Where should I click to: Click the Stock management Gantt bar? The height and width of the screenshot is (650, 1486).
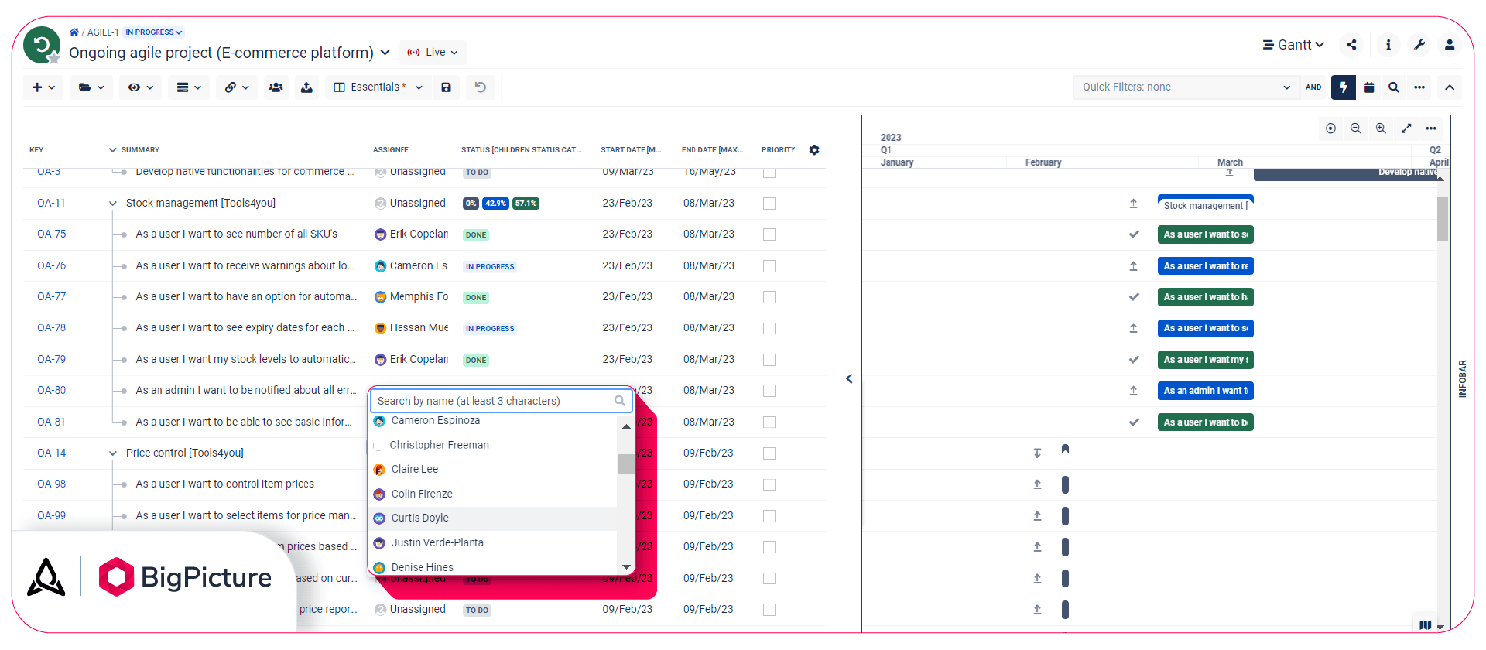click(1205, 204)
